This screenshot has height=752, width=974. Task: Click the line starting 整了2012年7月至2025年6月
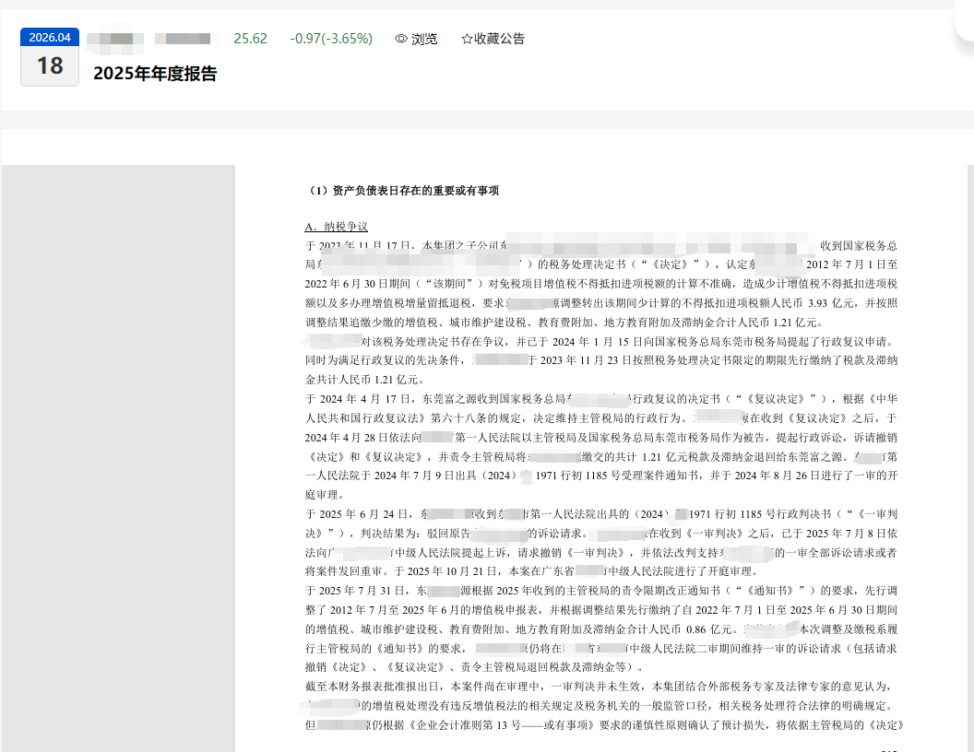pos(600,609)
